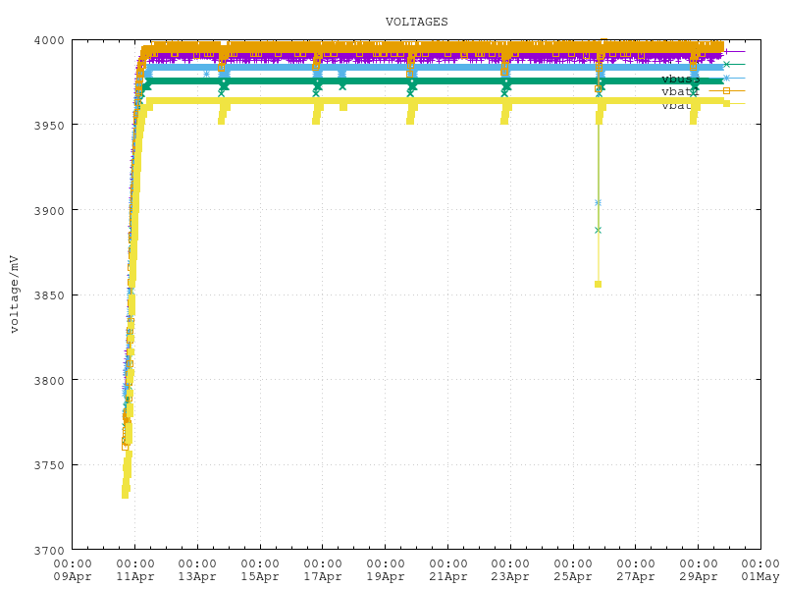Click the purple plus legend sample marker

726,51
